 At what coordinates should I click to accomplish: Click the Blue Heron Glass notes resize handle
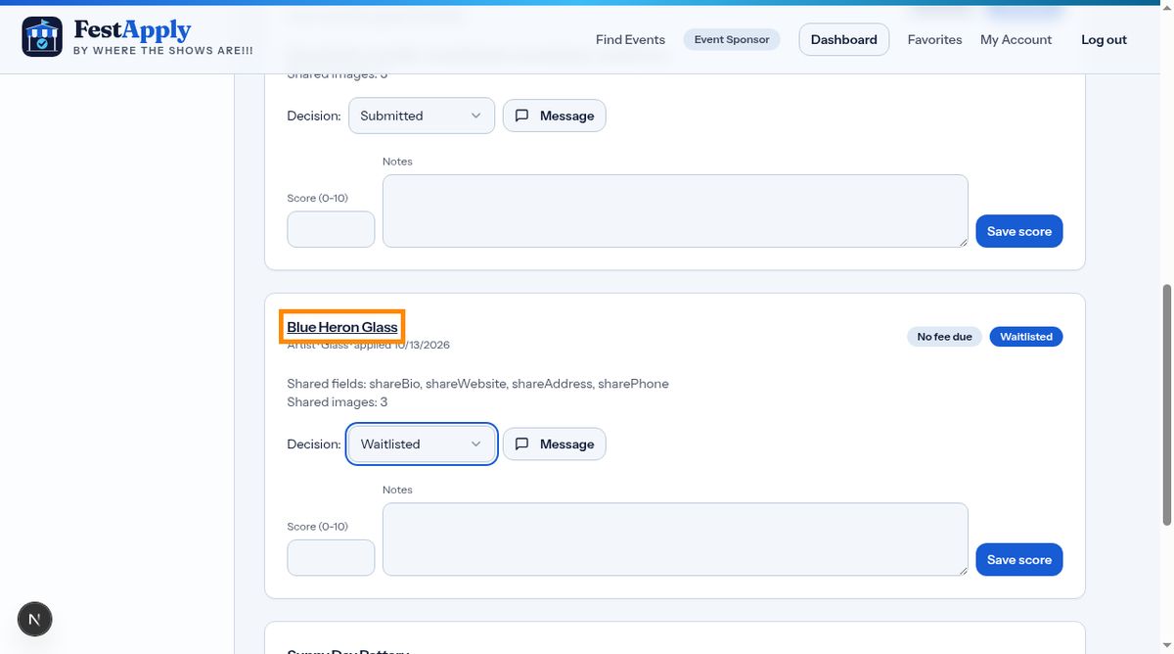[963, 570]
